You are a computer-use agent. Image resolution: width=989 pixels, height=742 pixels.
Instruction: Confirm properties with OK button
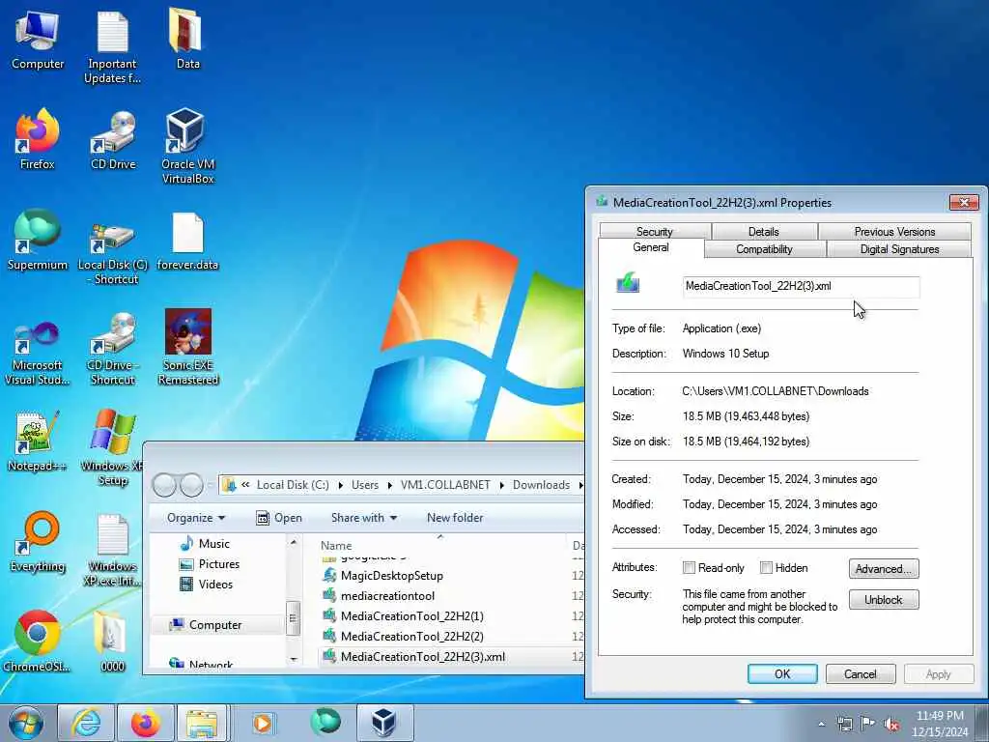(782, 673)
